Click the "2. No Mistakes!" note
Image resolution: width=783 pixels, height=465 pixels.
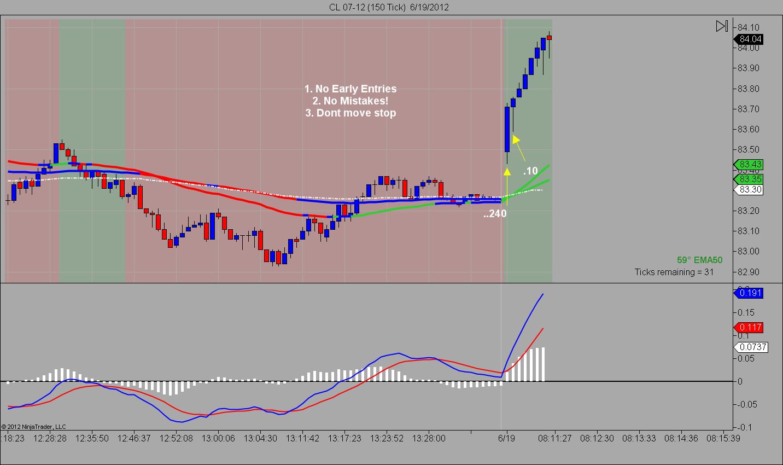click(350, 101)
